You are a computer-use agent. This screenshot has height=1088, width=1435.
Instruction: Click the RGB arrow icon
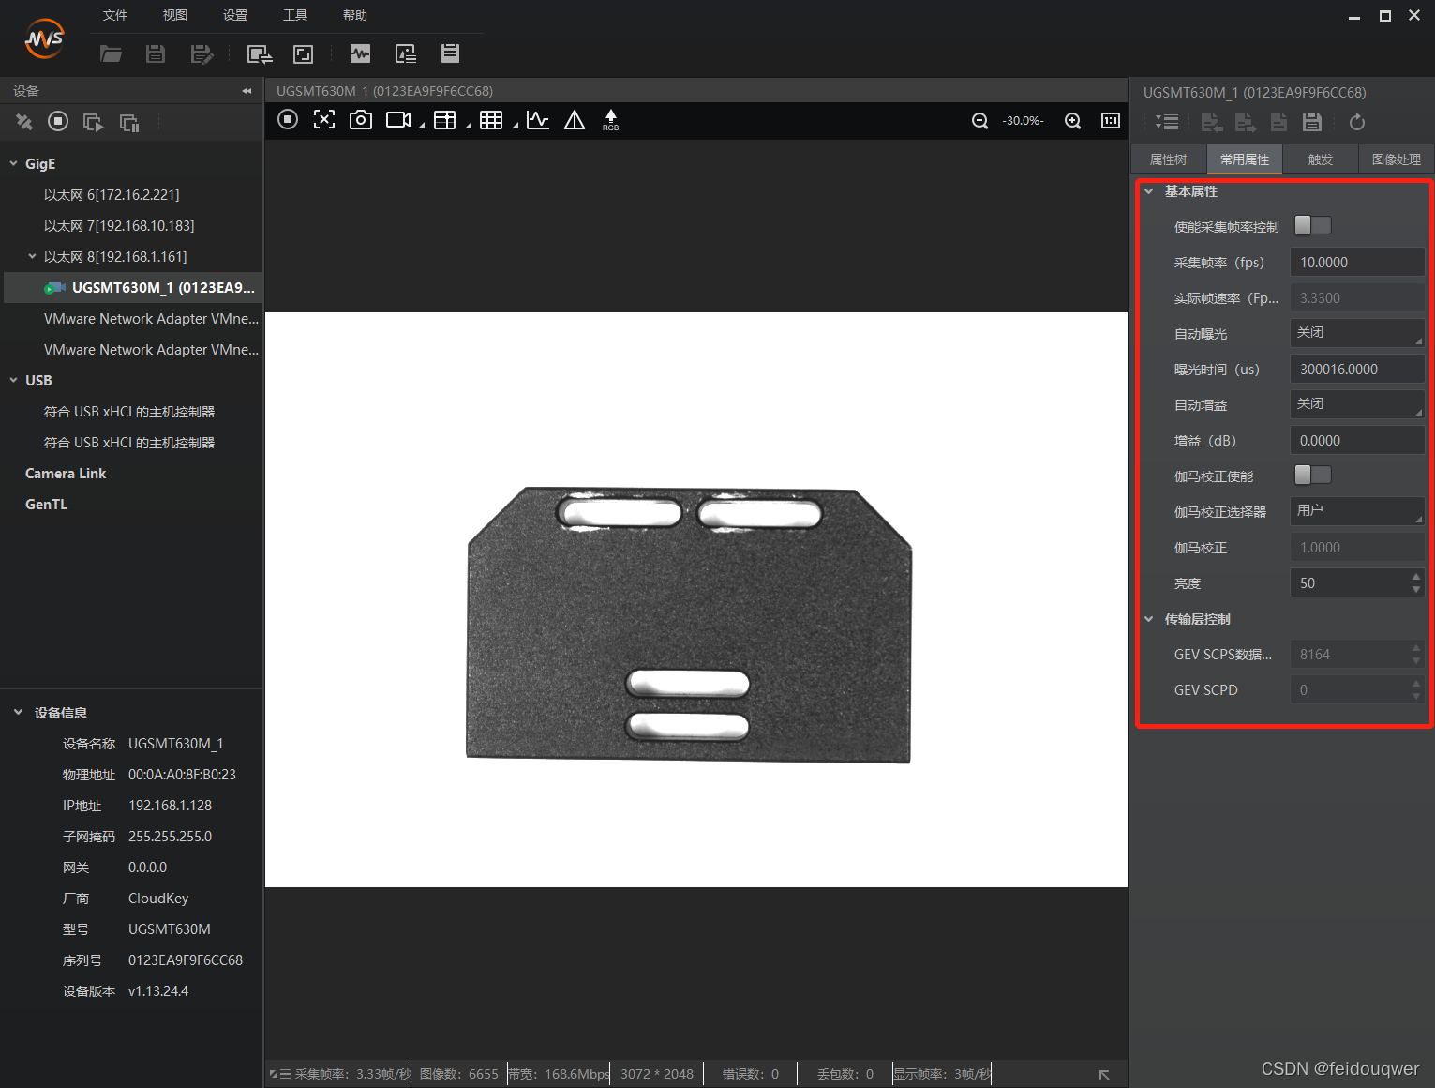click(611, 120)
